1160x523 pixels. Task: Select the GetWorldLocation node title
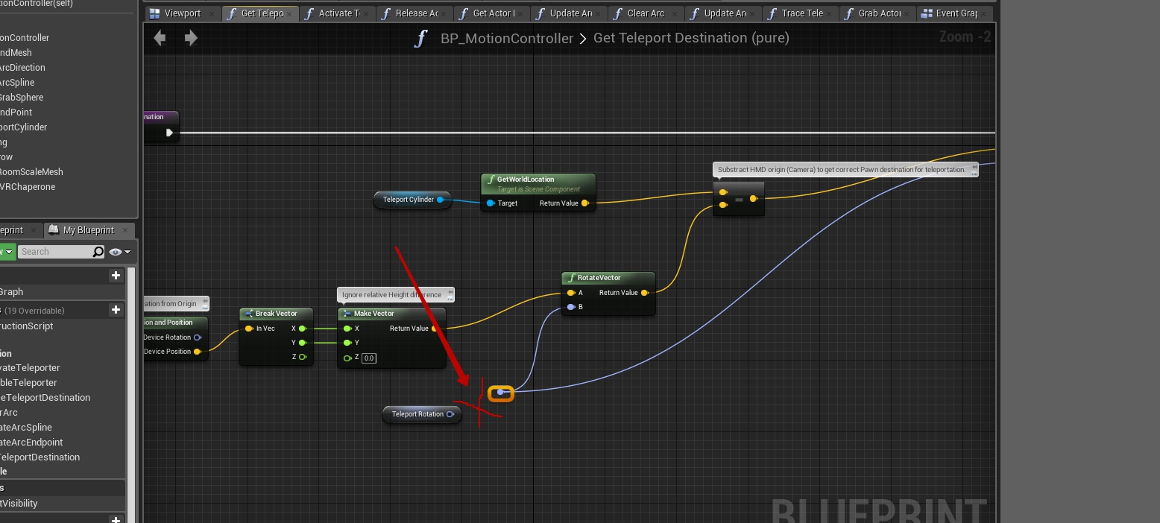pyautogui.click(x=525, y=180)
